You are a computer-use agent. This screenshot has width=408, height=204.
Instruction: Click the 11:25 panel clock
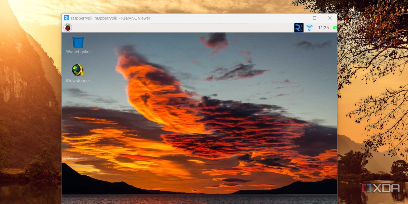323,28
